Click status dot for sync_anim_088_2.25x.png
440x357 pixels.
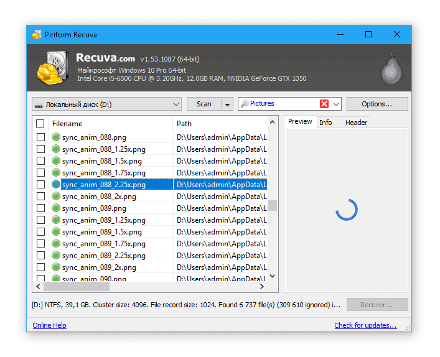point(56,184)
